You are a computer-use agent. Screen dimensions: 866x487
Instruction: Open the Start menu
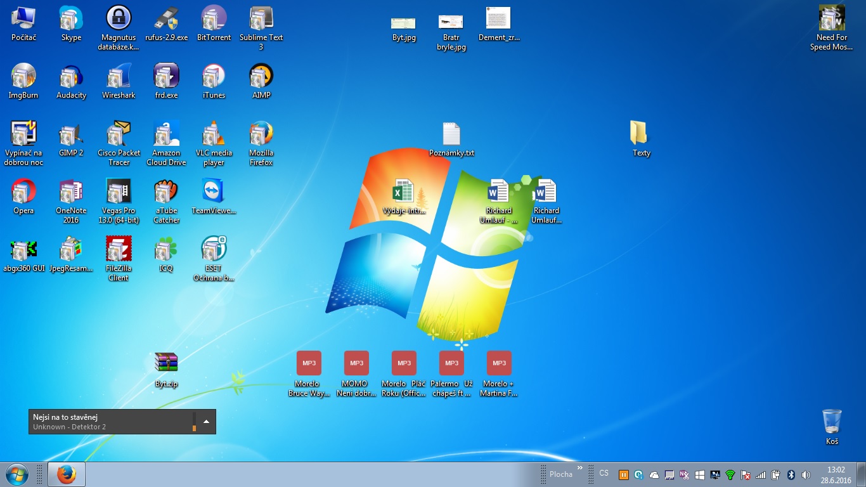tap(16, 474)
